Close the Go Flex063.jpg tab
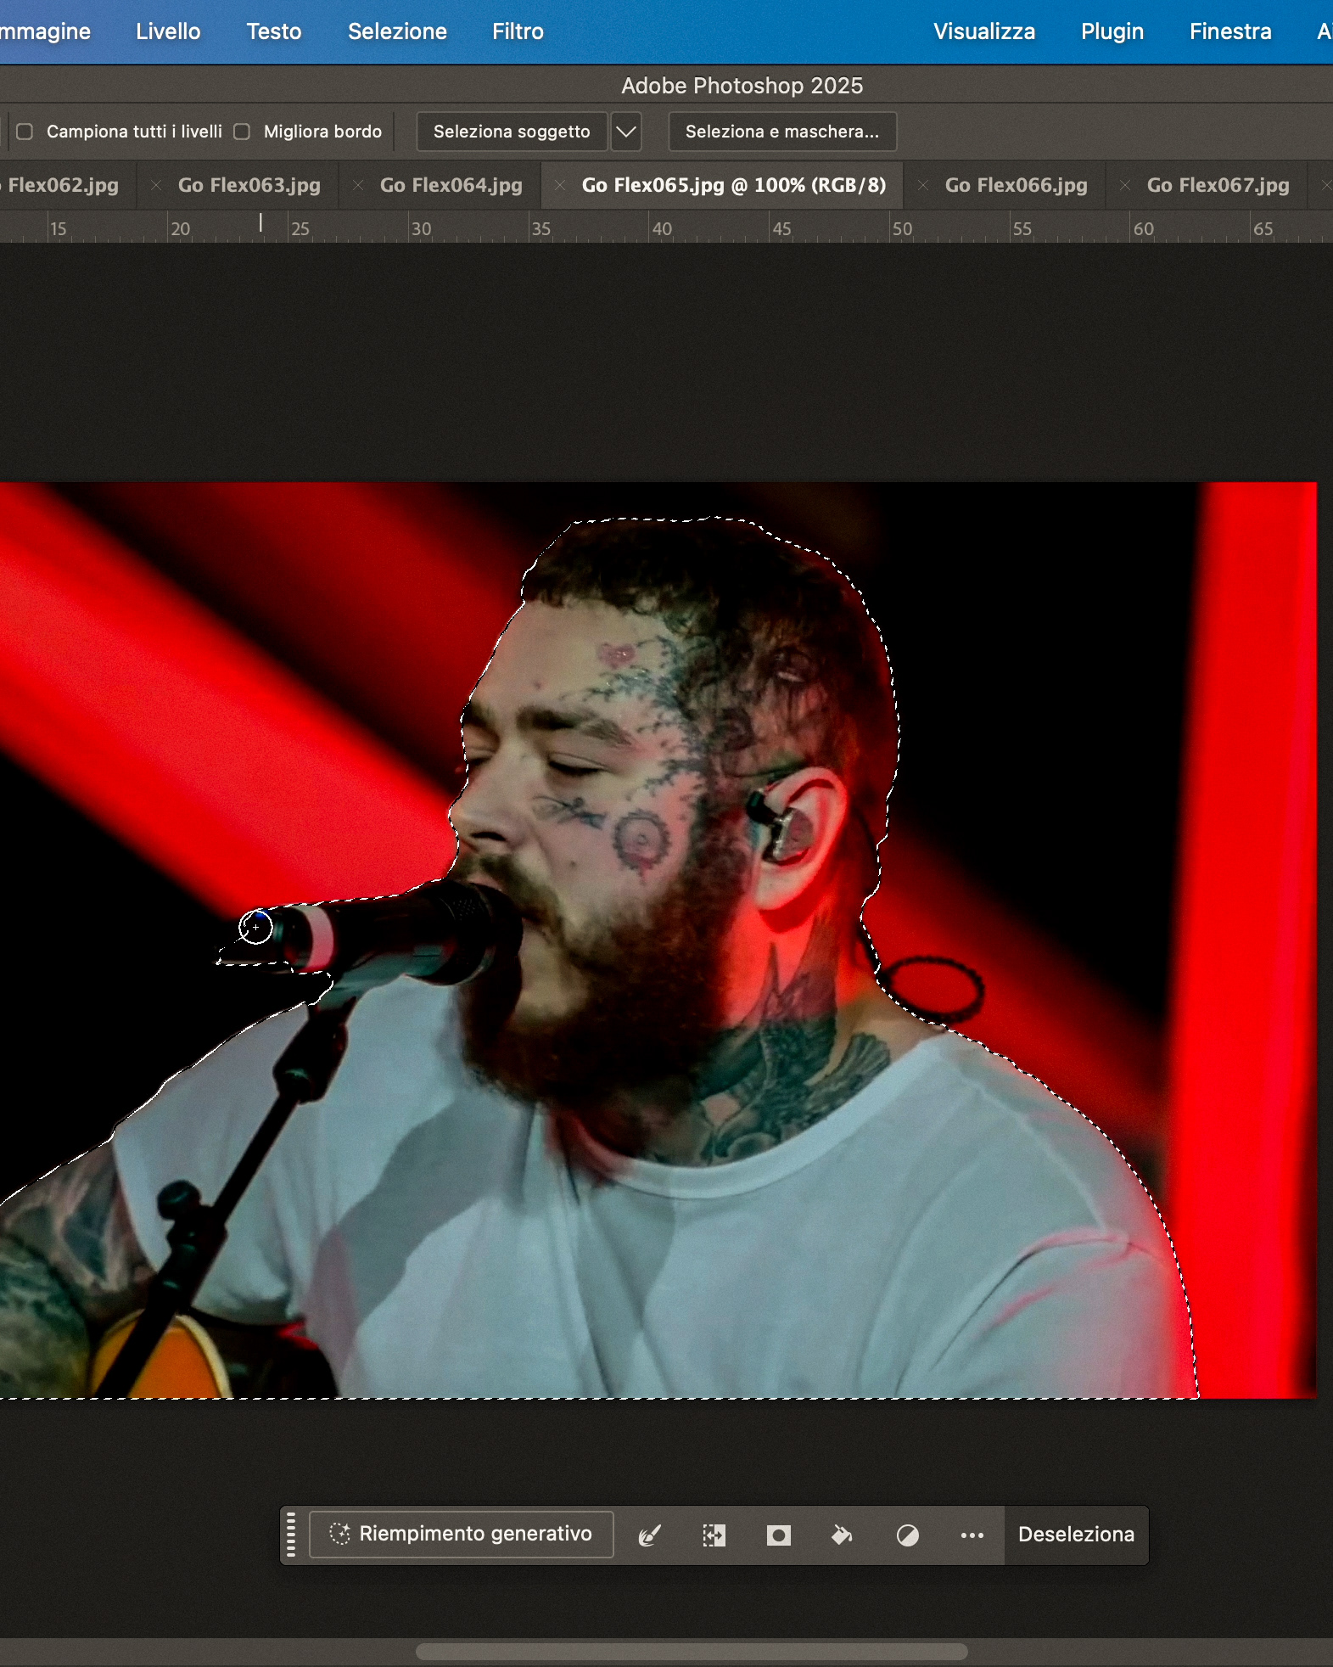1333x1667 pixels. pos(155,185)
